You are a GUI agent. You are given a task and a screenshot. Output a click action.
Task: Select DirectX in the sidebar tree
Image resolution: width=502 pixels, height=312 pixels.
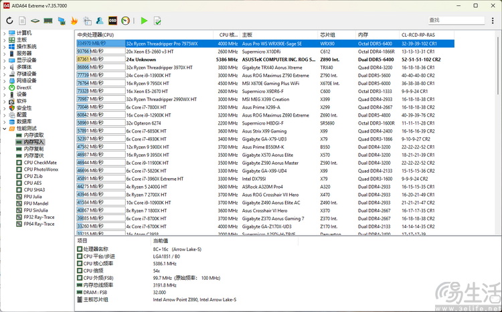pos(23,88)
